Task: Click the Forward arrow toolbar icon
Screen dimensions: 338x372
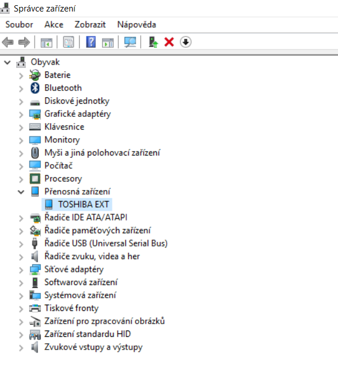Action: tap(24, 42)
